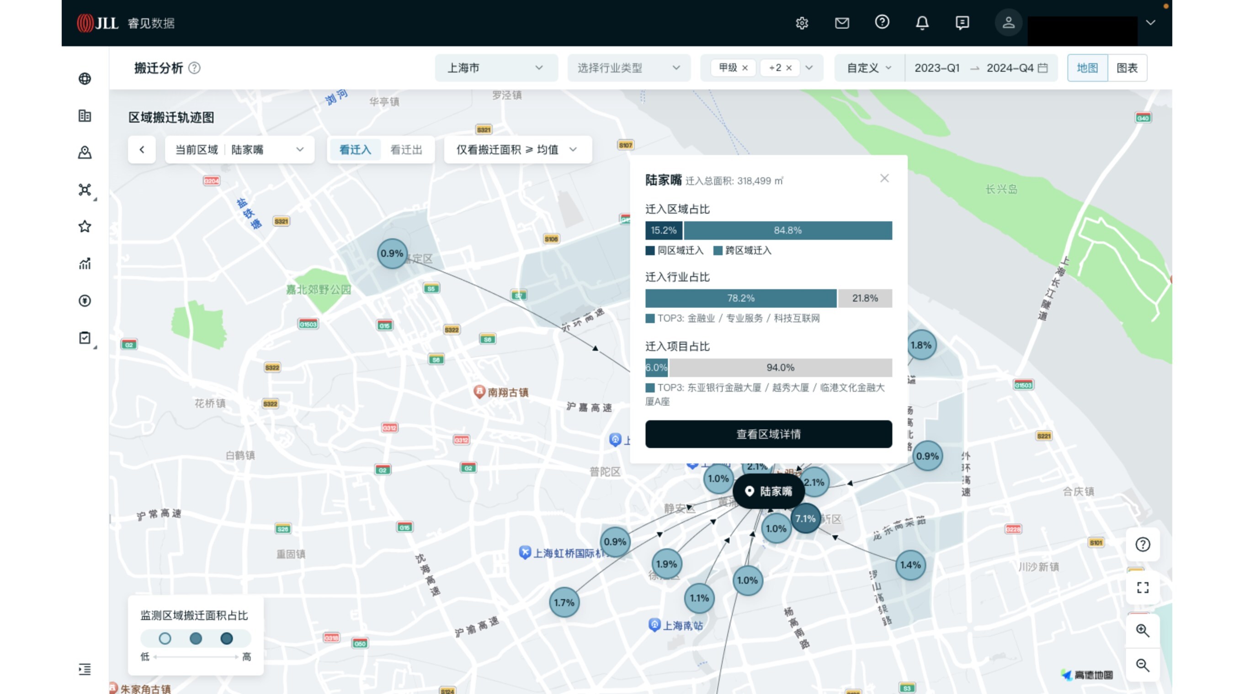Click the 7.1% map bubble

tap(805, 519)
